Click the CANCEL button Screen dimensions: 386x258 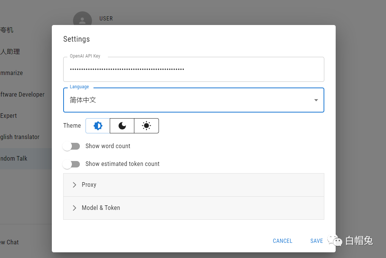coord(282,241)
